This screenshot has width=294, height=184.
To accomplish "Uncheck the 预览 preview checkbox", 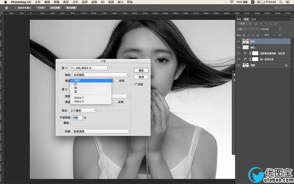I will (136, 84).
